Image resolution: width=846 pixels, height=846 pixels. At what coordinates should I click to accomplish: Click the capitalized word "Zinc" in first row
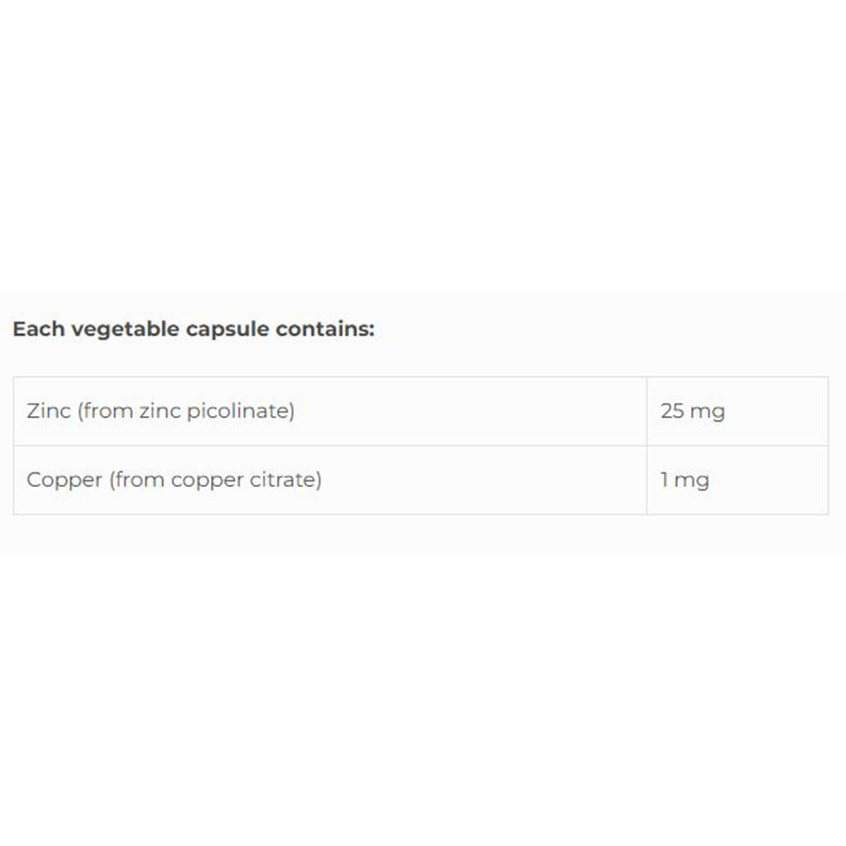point(49,410)
